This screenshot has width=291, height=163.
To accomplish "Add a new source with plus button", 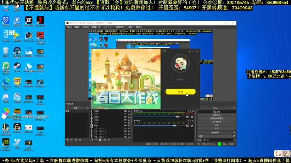I will (x=92, y=140).
